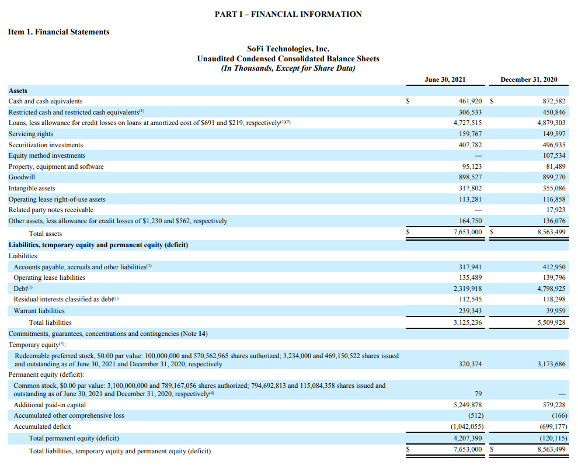Viewport: 578px width, 465px height.
Task: Click the loans value 4,727,515
Action: click(468, 123)
